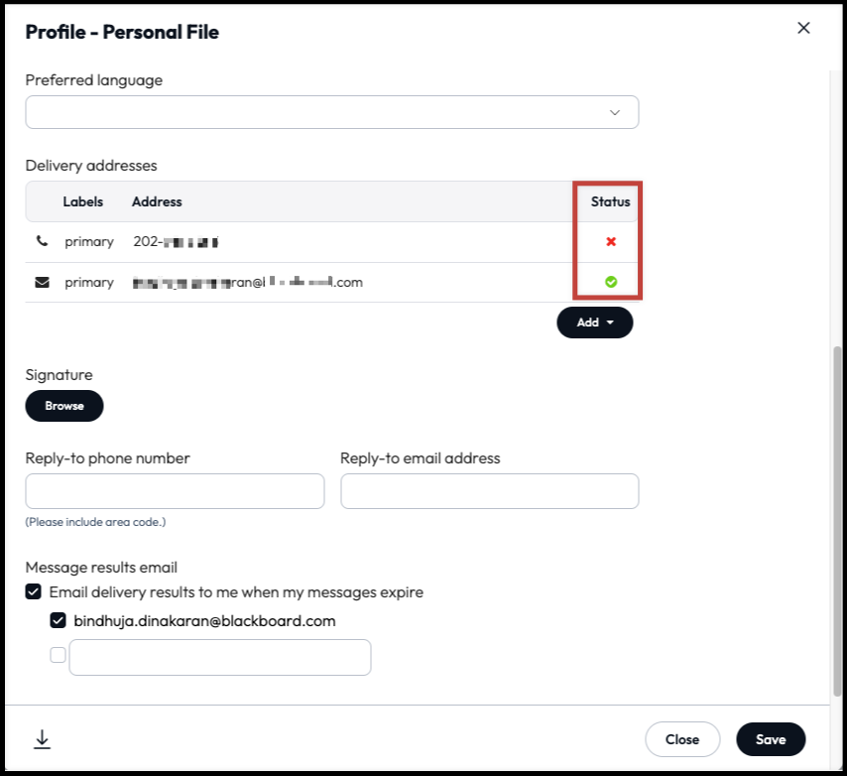This screenshot has width=847, height=776.
Task: Focus the Reply-to email address field
Action: 489,491
